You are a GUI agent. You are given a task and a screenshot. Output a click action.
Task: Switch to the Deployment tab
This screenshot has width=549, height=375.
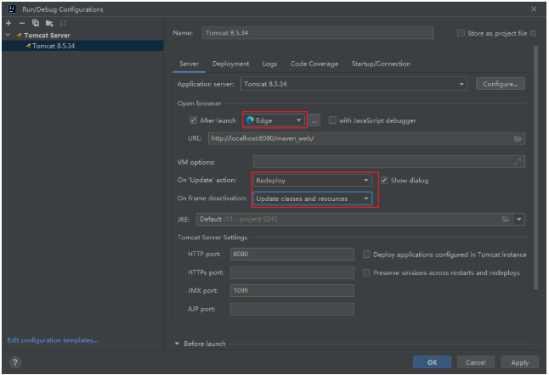(x=230, y=64)
